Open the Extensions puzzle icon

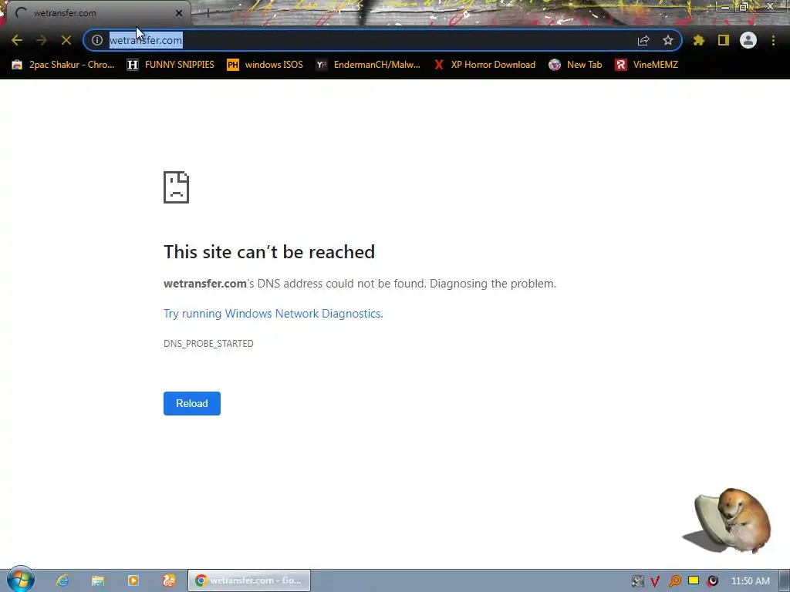[x=699, y=40]
